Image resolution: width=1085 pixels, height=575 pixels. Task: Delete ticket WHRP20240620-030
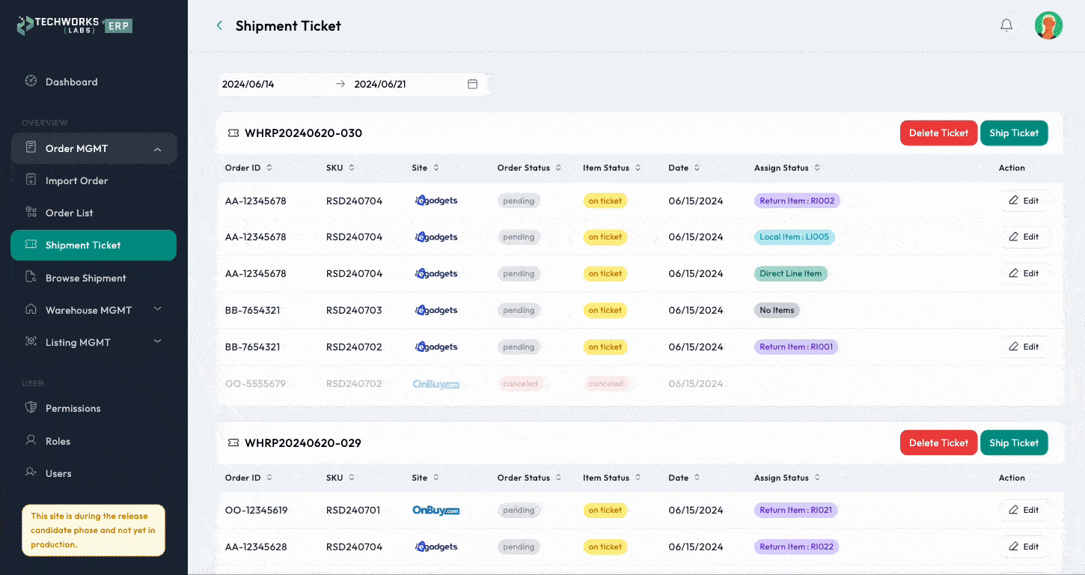[938, 133]
